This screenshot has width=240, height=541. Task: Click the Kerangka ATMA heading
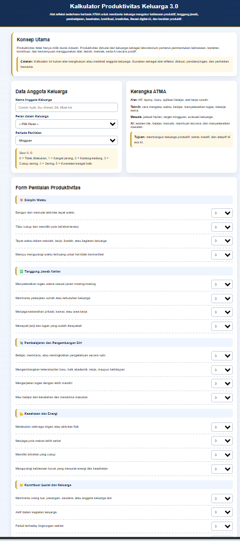[148, 91]
